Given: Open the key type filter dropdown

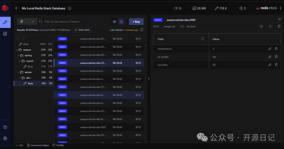Looking at the screenshot, I should pyautogui.click(x=27, y=22).
